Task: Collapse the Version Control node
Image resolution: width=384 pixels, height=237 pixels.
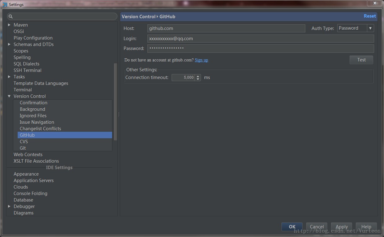Action: point(9,96)
